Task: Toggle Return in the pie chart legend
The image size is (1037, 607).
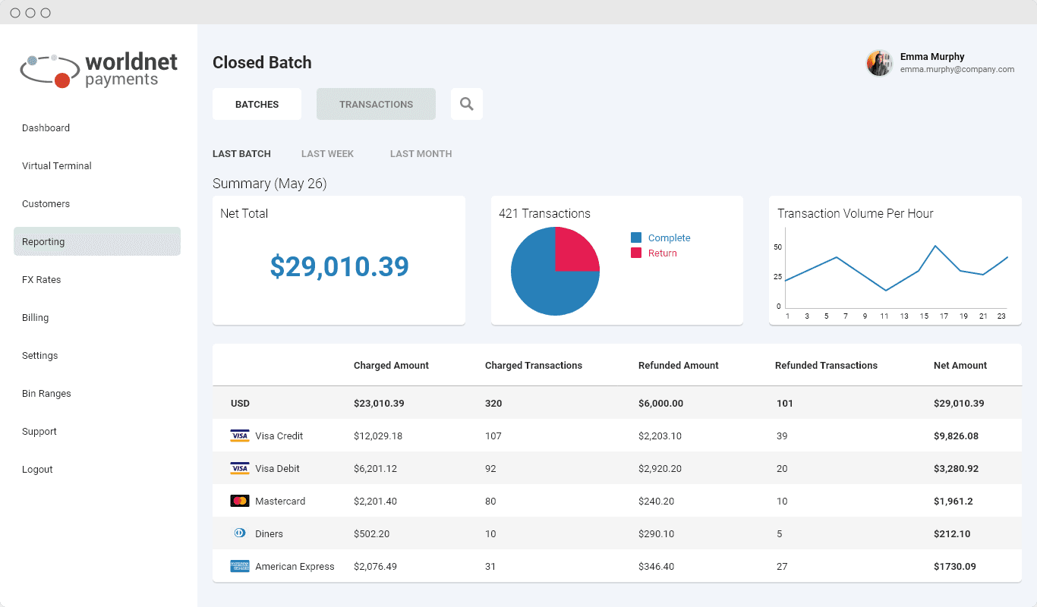Action: 662,253
